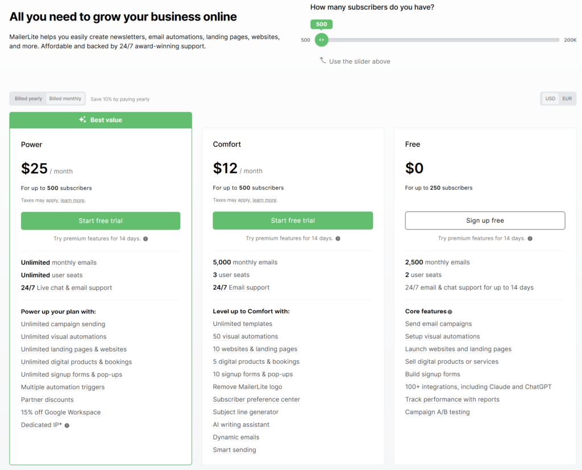Click Unlimited user seats feature

coord(52,275)
